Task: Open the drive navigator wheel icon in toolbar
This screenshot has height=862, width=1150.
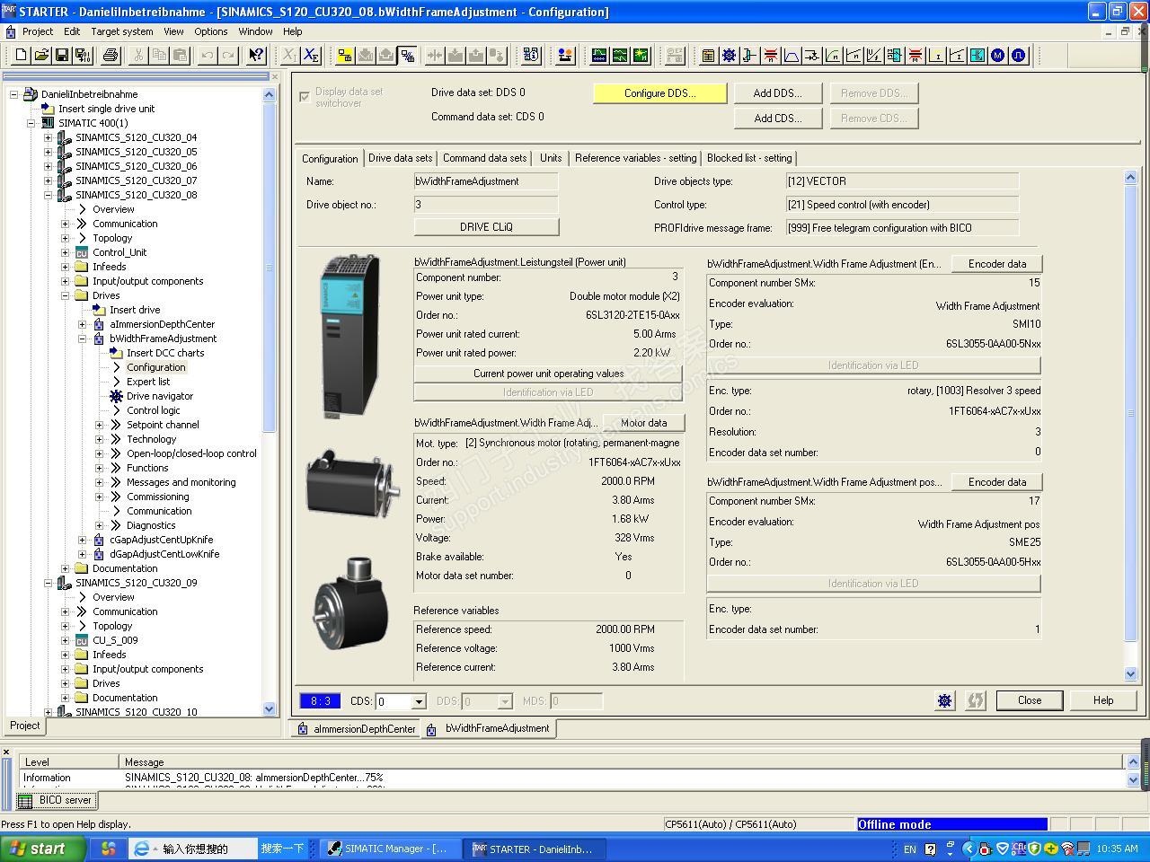Action: point(729,56)
